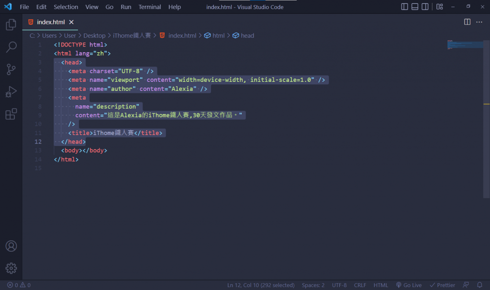Open Run and Debug view

pos(11,92)
